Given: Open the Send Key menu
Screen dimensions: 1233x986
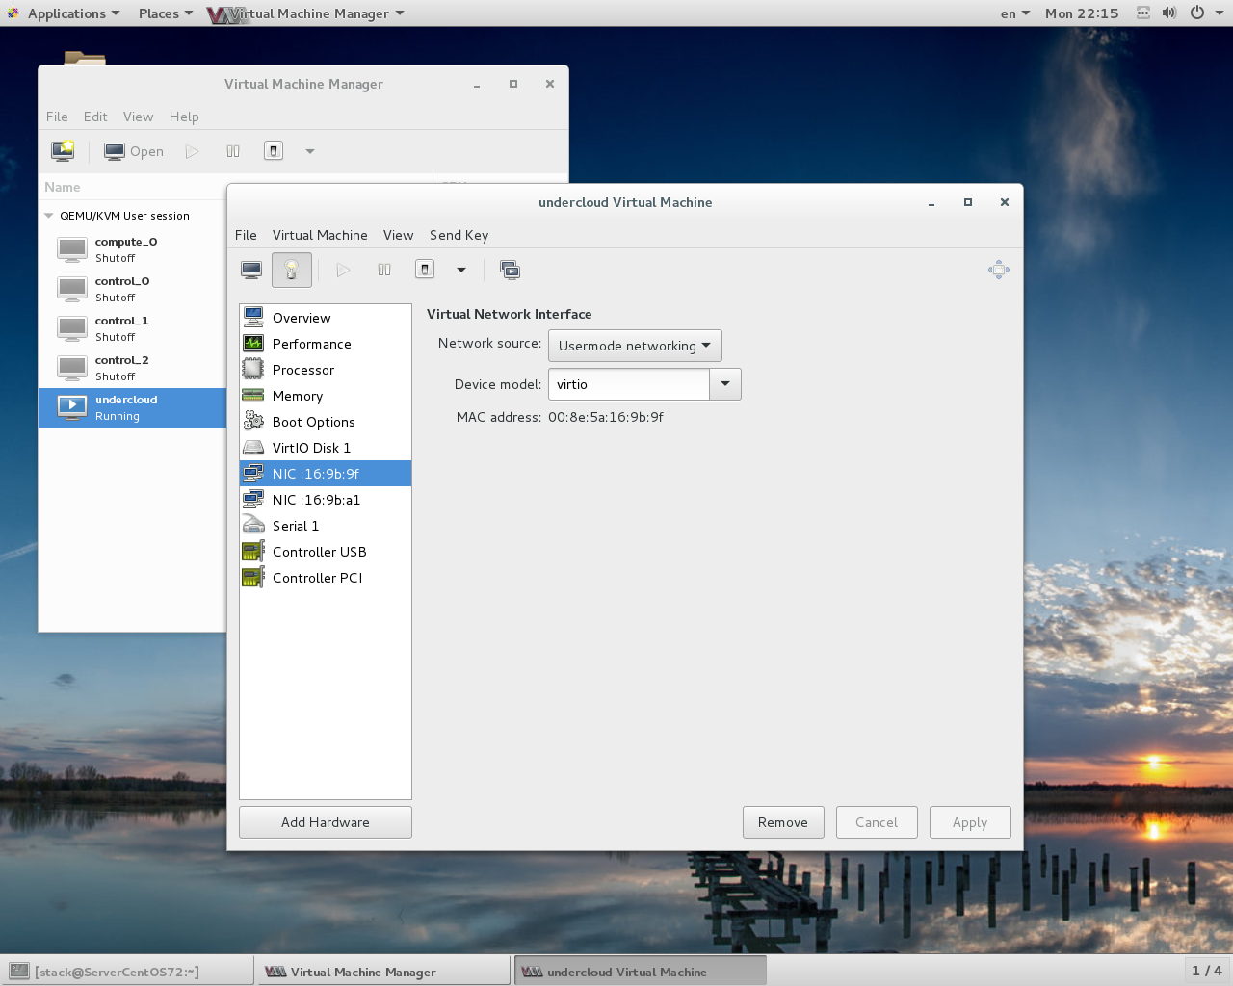Looking at the screenshot, I should click(459, 235).
